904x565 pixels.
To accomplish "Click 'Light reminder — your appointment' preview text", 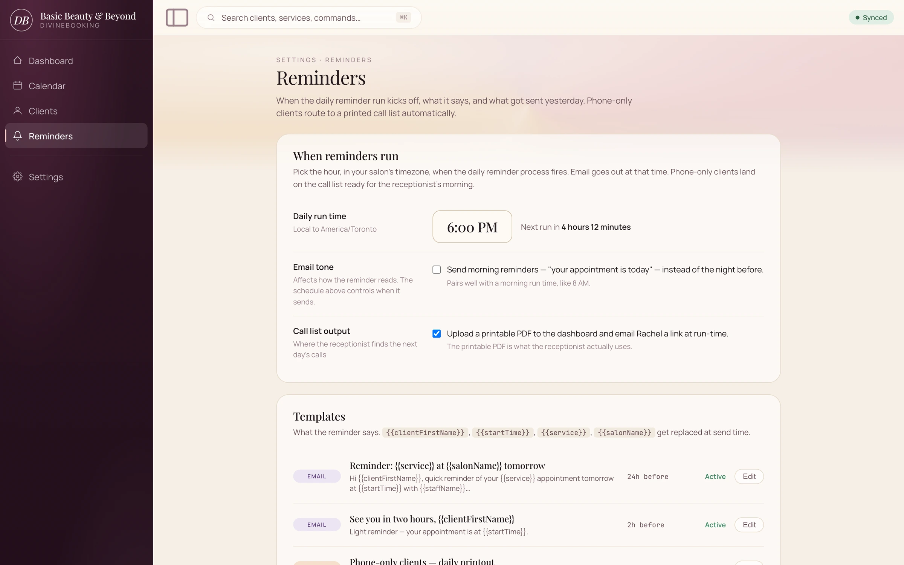I will (438, 532).
